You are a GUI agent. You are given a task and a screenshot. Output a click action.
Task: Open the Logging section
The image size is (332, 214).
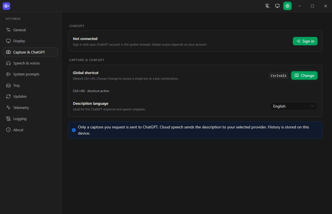click(31, 118)
